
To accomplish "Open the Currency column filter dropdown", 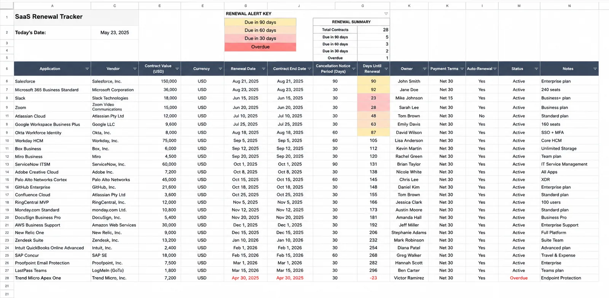I will pyautogui.click(x=220, y=69).
